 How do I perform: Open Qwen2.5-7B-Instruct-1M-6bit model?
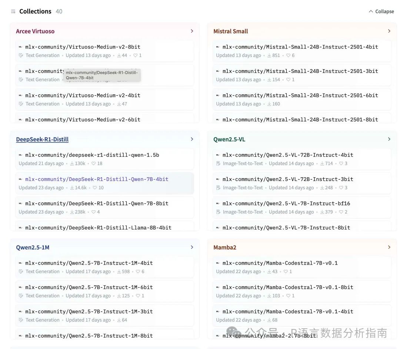104,291
